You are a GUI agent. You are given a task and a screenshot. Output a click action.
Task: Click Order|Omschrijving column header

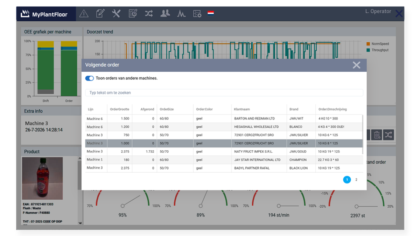[332, 109]
